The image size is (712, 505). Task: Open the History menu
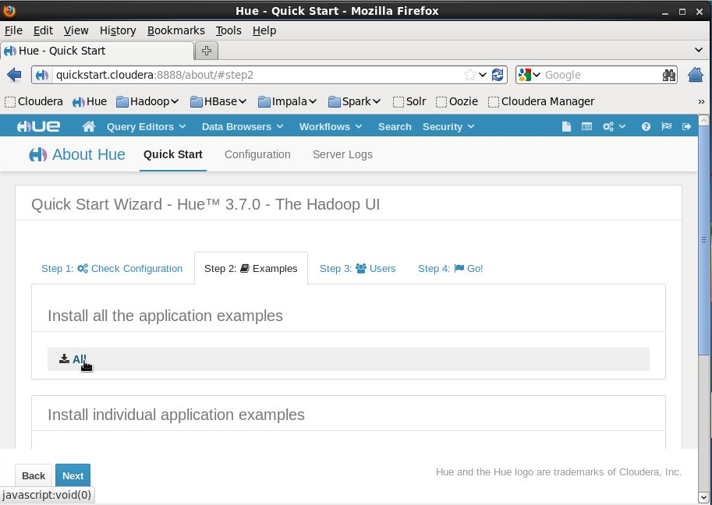pyautogui.click(x=118, y=30)
